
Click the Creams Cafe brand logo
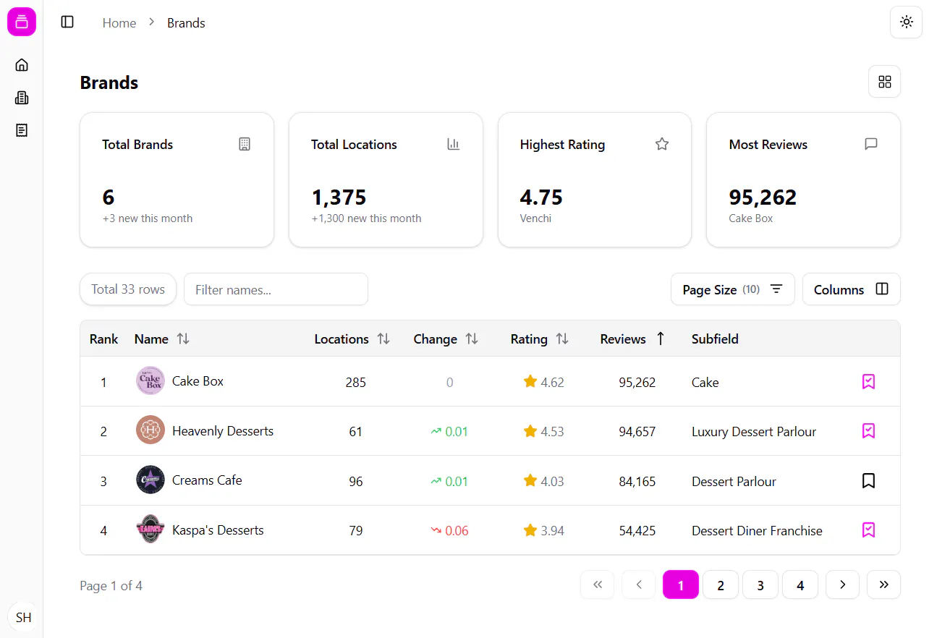click(150, 480)
